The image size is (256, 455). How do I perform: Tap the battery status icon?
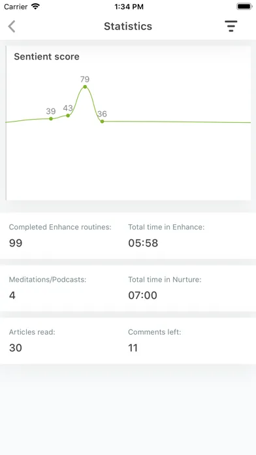click(244, 7)
